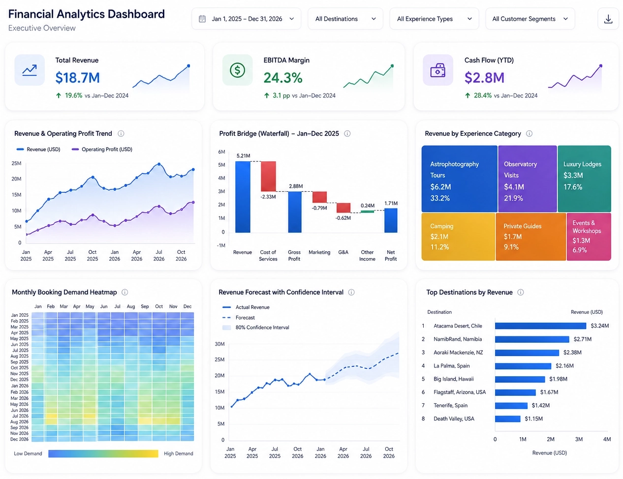
Task: Click the Jan 2025 heatmap row label
Action: tap(20, 315)
